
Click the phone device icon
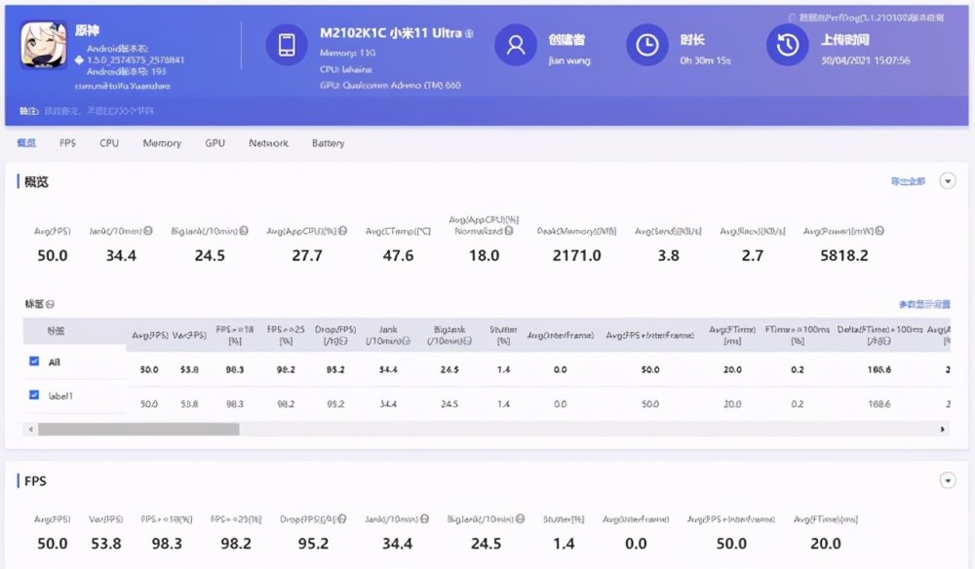[x=286, y=45]
